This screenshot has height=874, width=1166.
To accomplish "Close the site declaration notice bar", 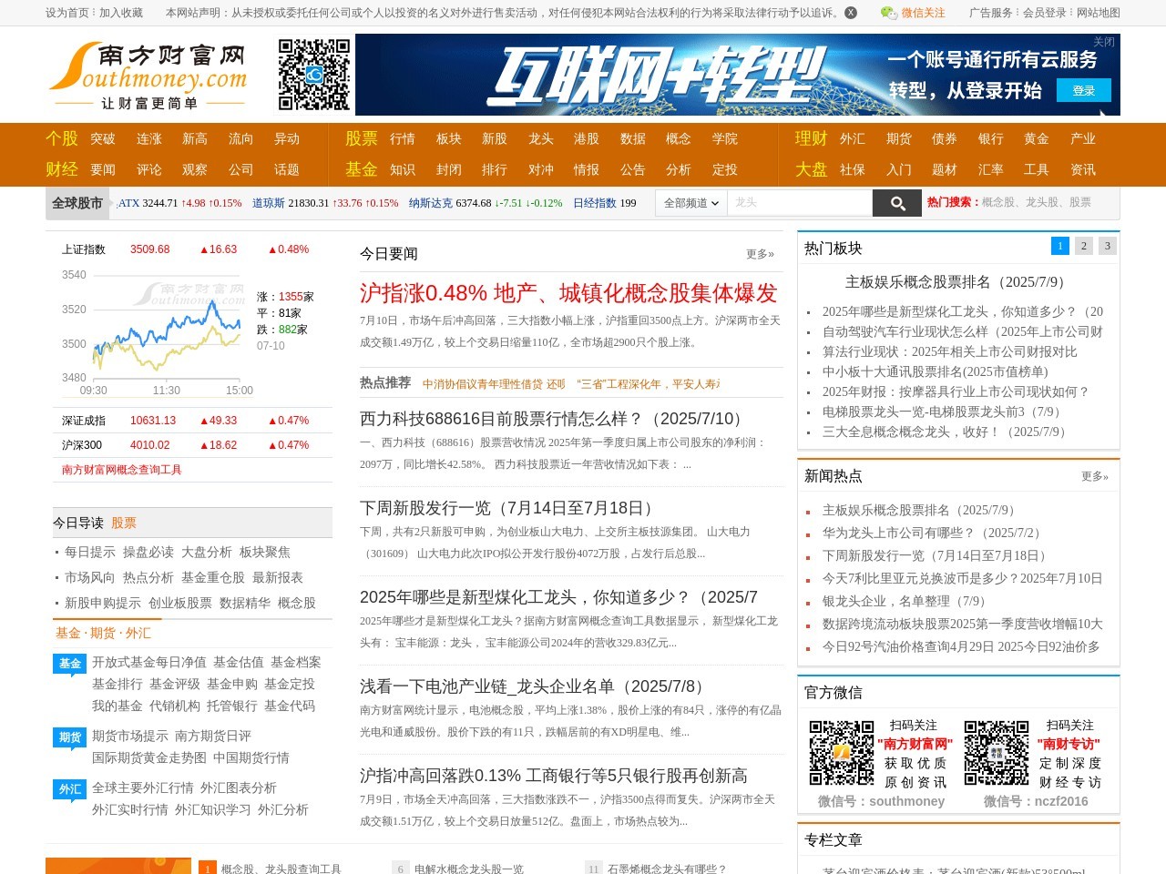I will pos(850,12).
